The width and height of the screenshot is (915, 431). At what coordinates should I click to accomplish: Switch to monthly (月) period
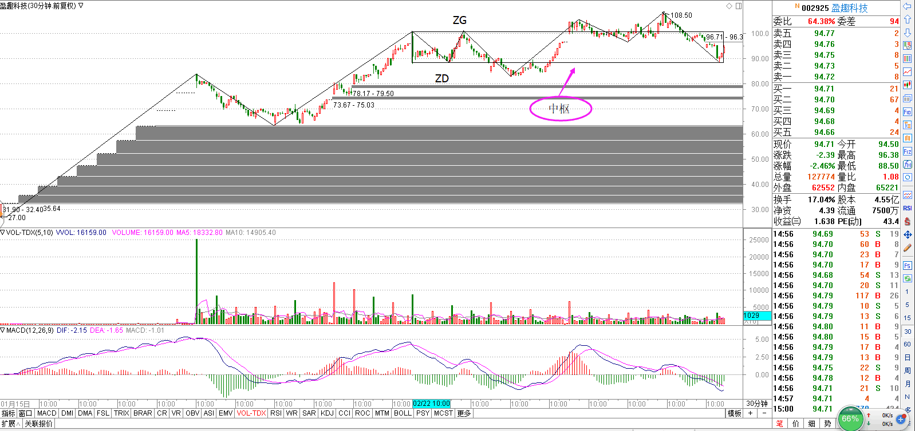(907, 384)
